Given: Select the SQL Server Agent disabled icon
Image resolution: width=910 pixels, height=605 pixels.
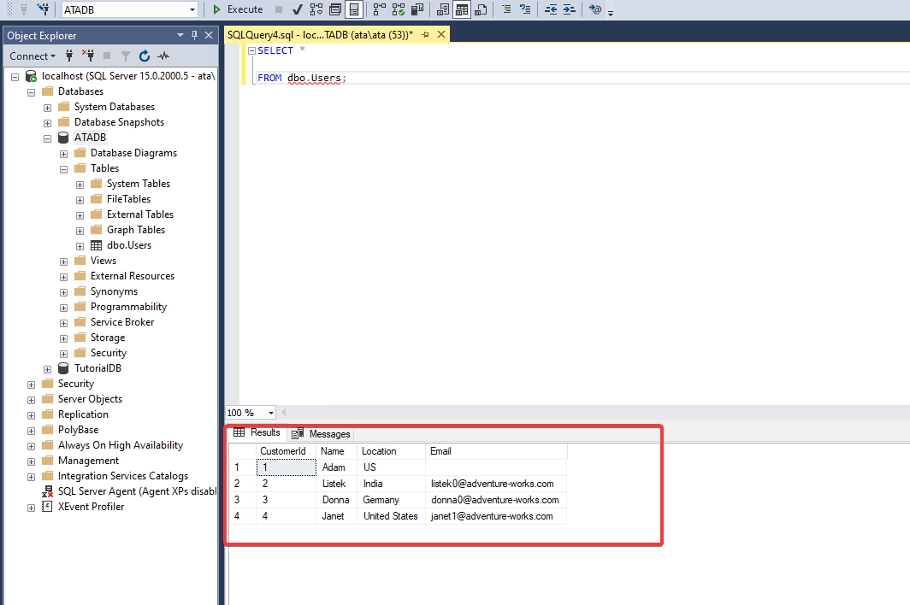Looking at the screenshot, I should pyautogui.click(x=48, y=492).
